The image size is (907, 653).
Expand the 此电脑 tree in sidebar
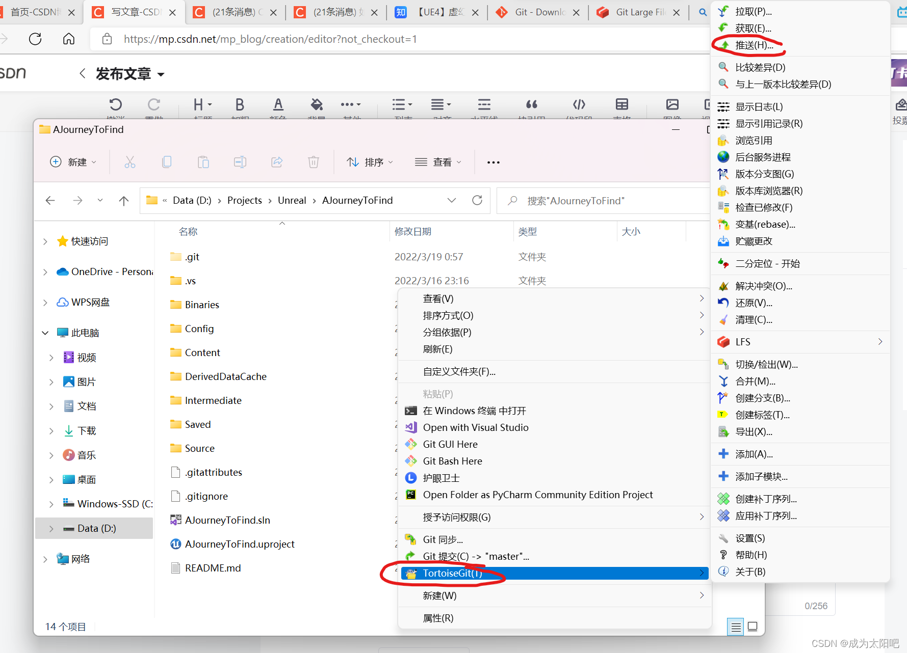click(x=45, y=332)
